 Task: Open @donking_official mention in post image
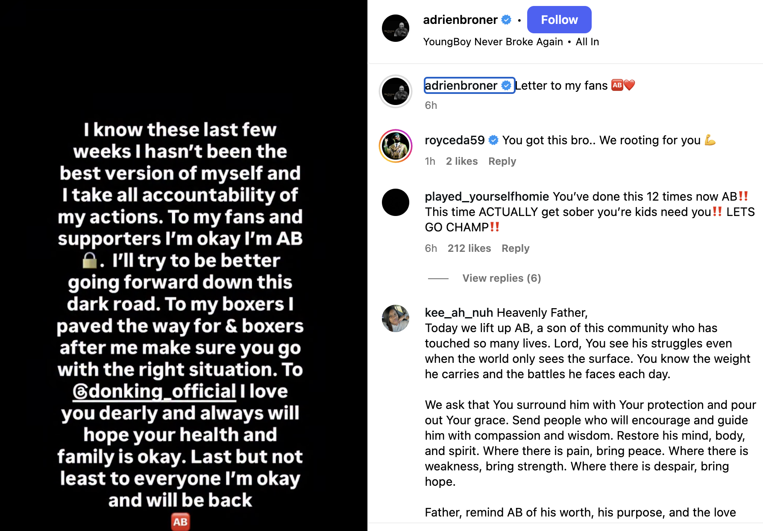(x=154, y=391)
